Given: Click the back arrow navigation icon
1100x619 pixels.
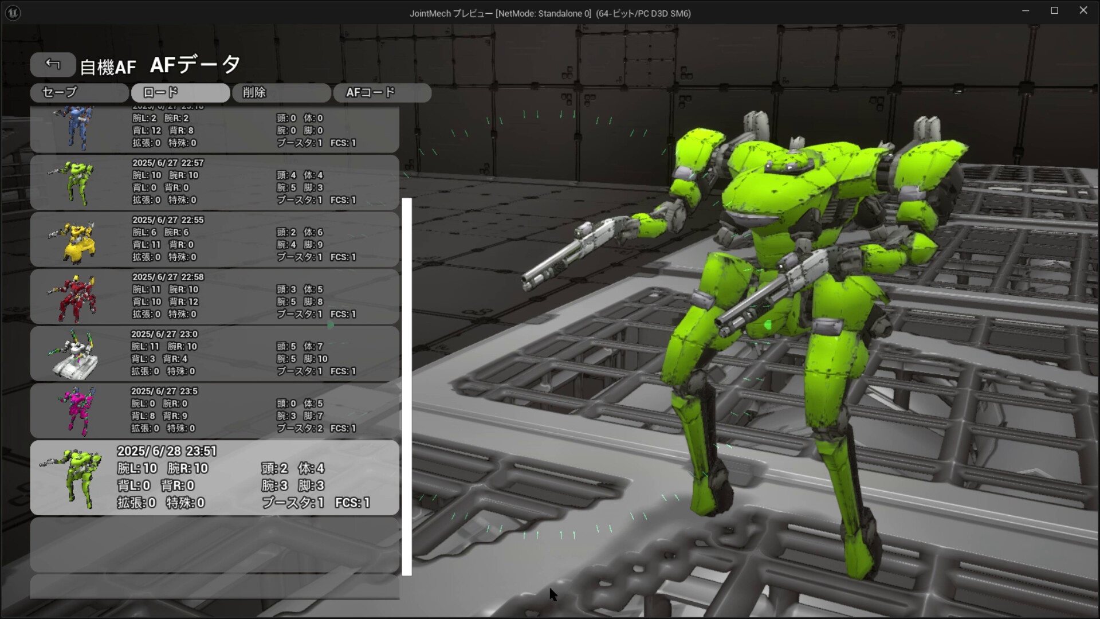Looking at the screenshot, I should [x=53, y=64].
